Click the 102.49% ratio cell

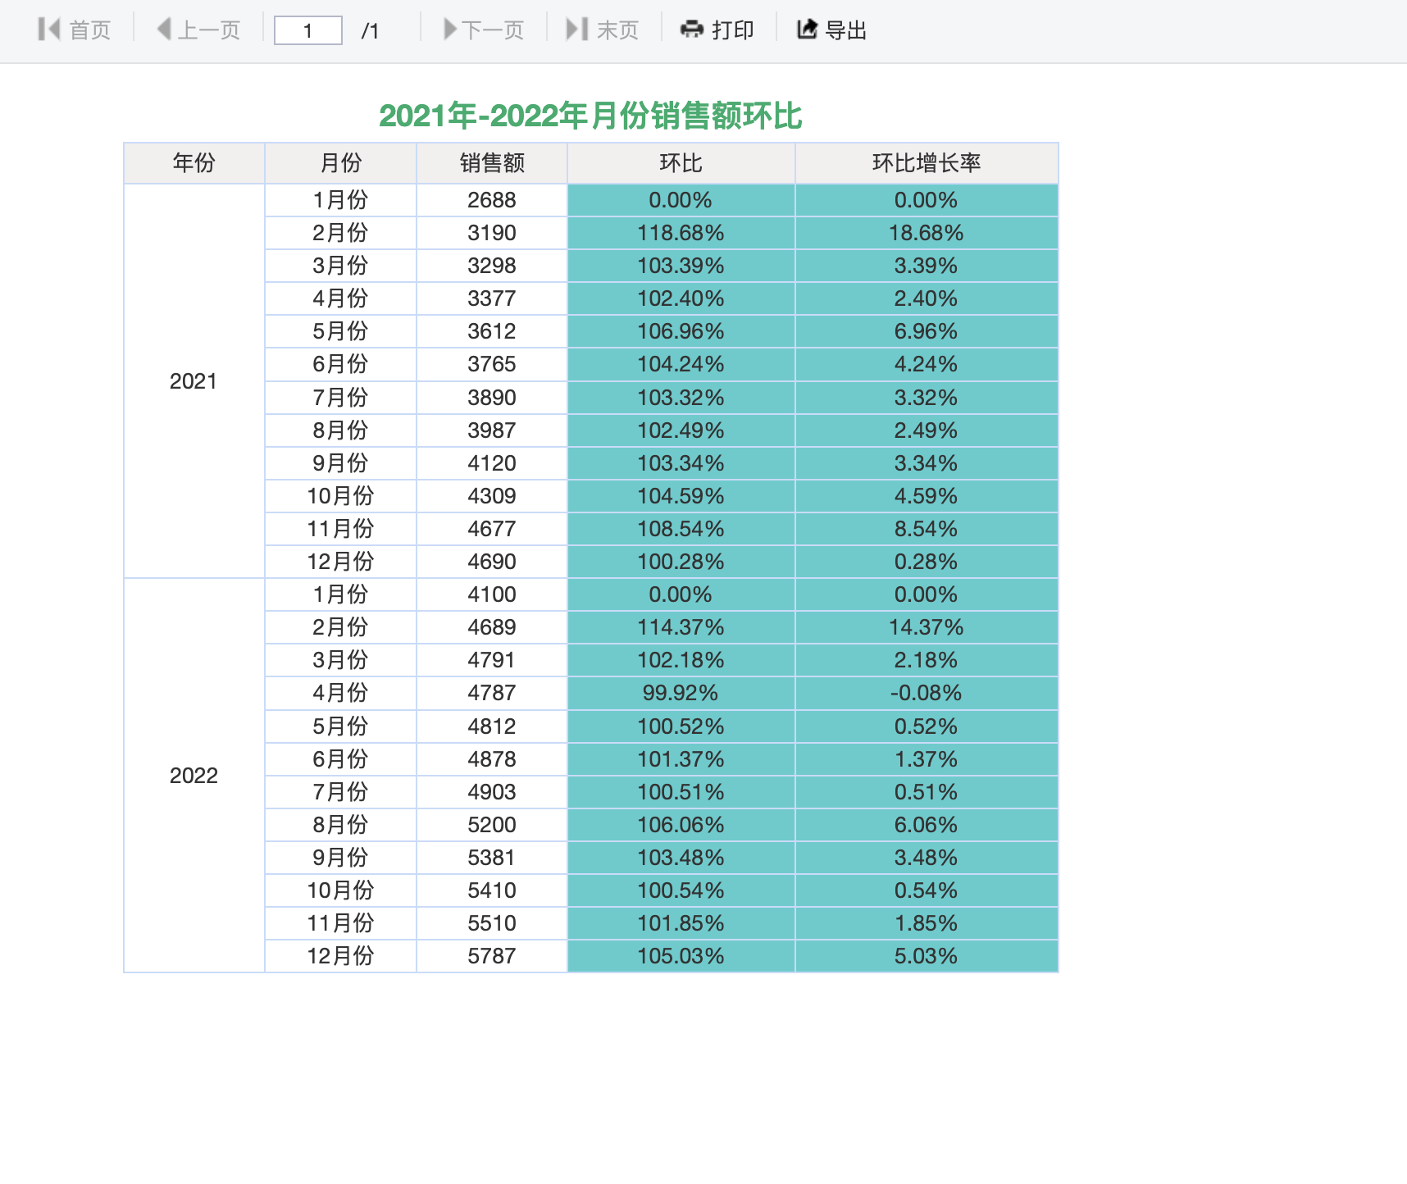tap(681, 430)
